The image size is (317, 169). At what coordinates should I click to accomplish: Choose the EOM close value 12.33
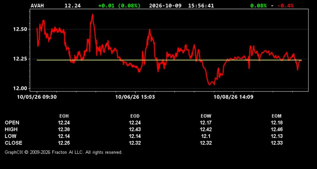(276, 143)
